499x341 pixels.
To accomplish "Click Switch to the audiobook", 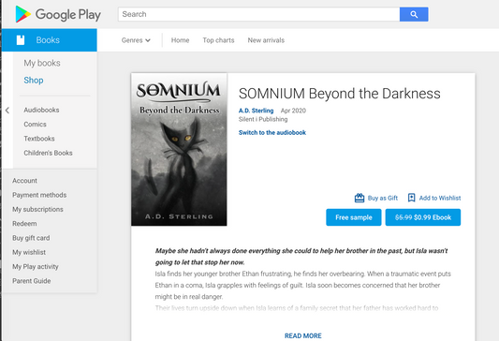I will point(272,132).
